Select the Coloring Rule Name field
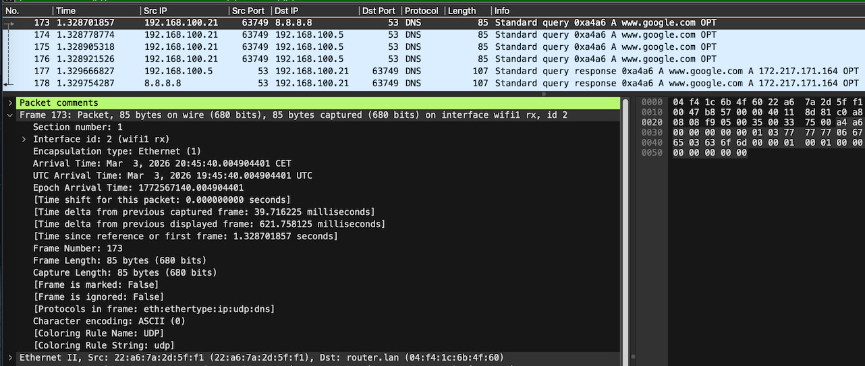This screenshot has height=366, width=865. click(99, 334)
